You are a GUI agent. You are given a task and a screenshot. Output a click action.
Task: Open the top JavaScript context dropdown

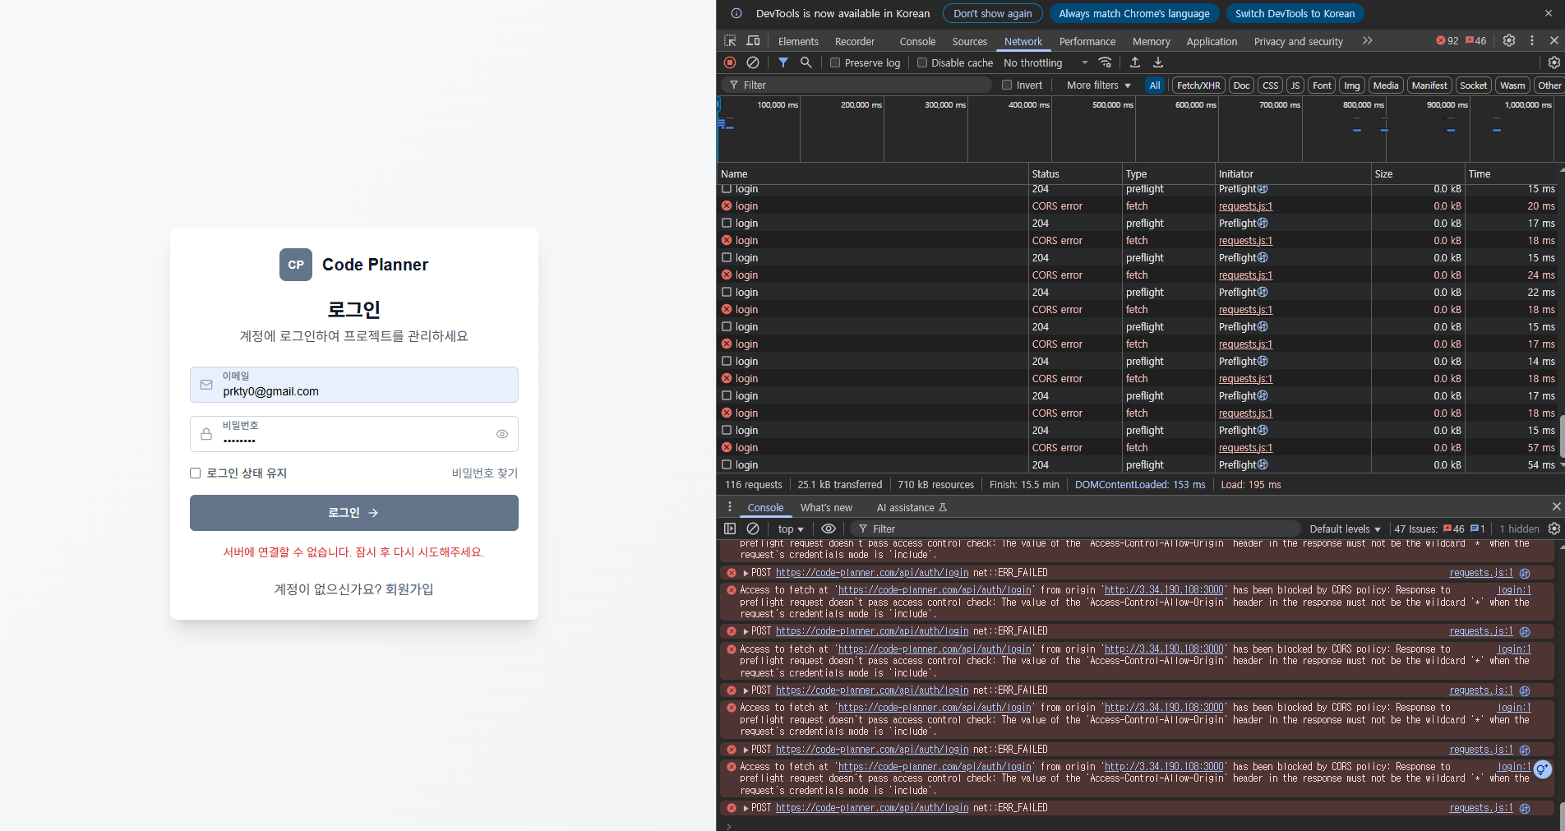(x=791, y=529)
